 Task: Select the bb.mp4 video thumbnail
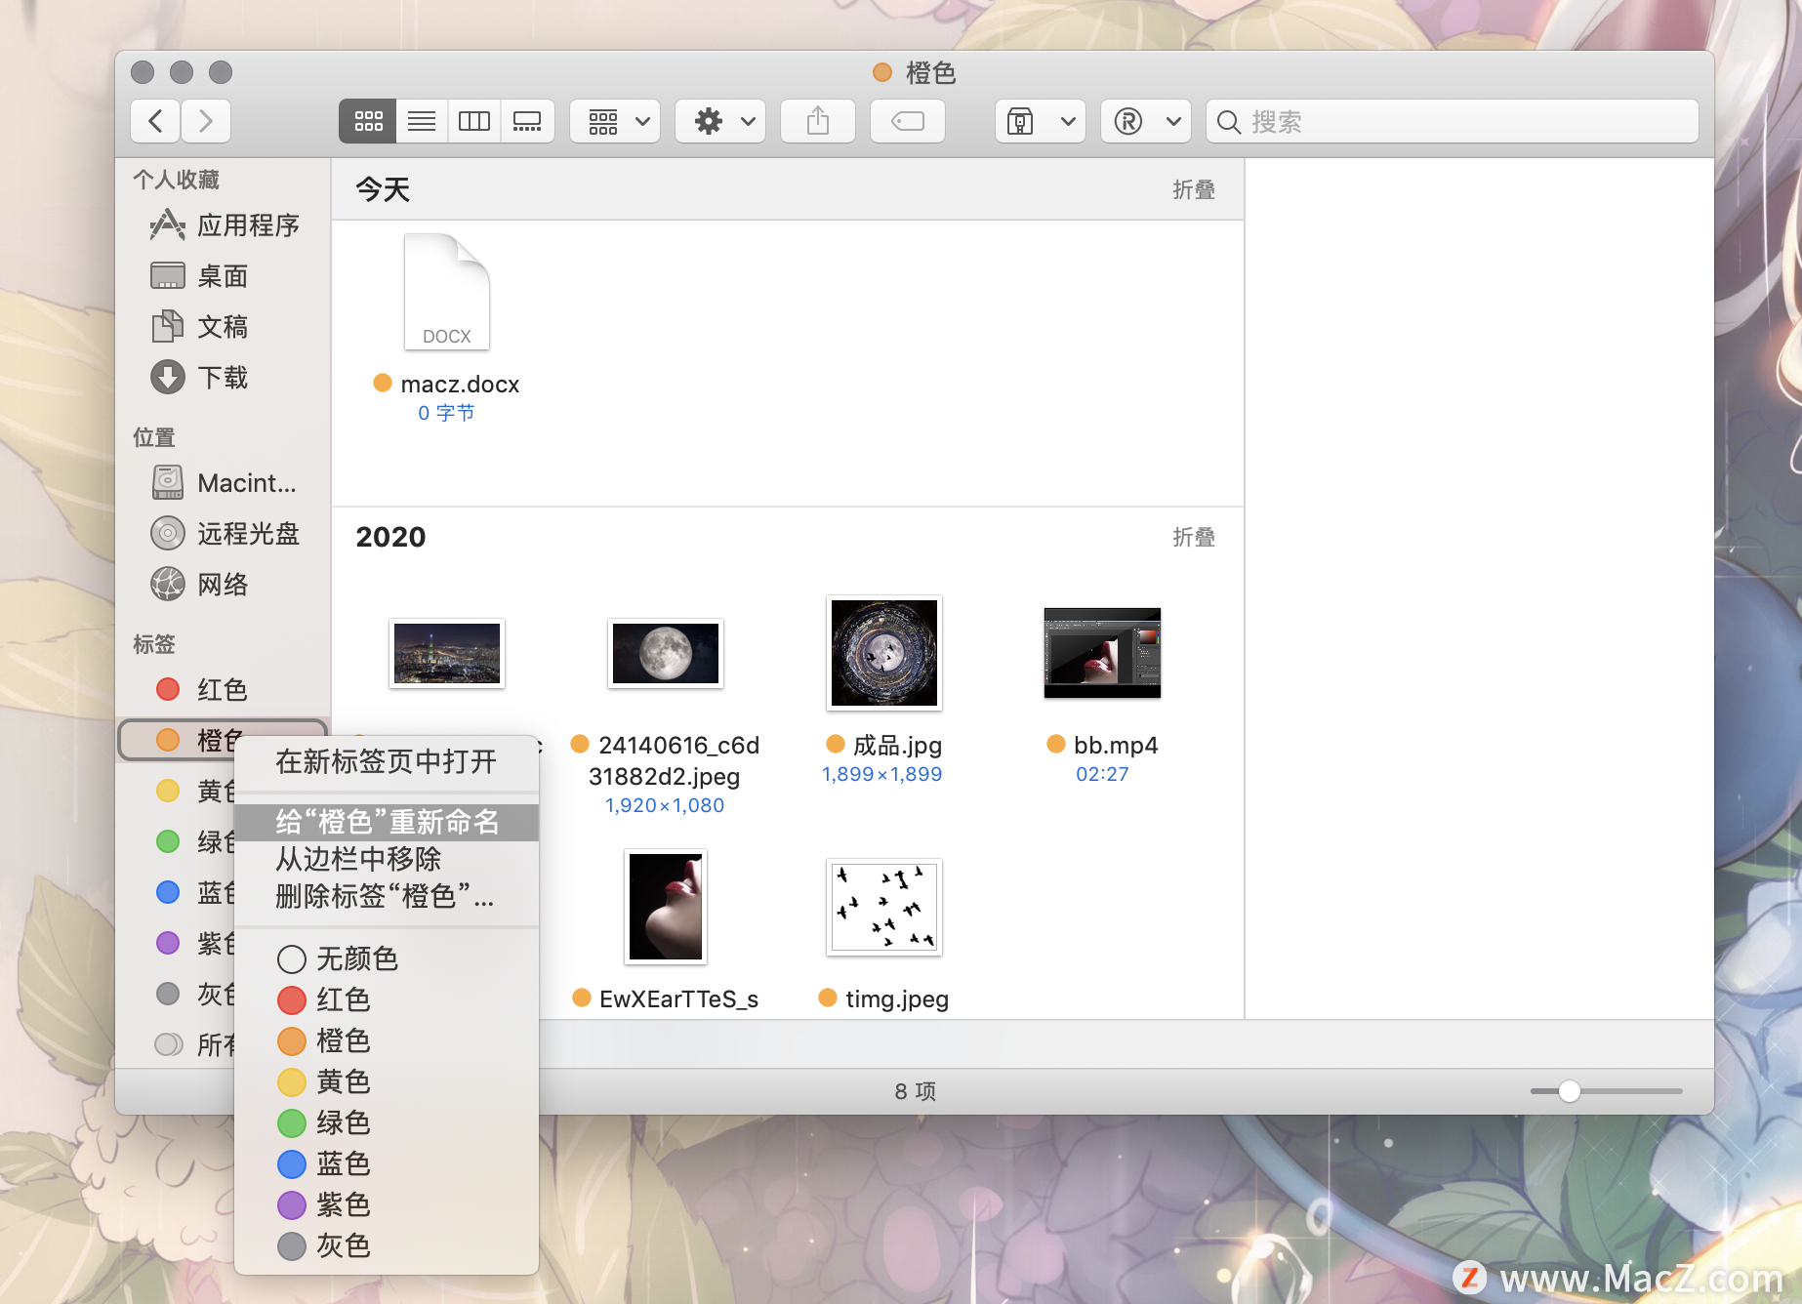(x=1102, y=653)
